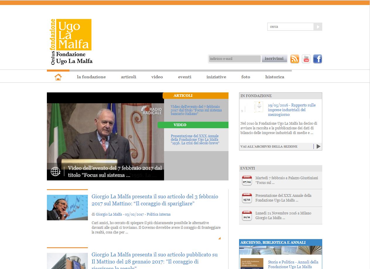
Task: Open the 'historica' menu item
Action: (x=275, y=77)
